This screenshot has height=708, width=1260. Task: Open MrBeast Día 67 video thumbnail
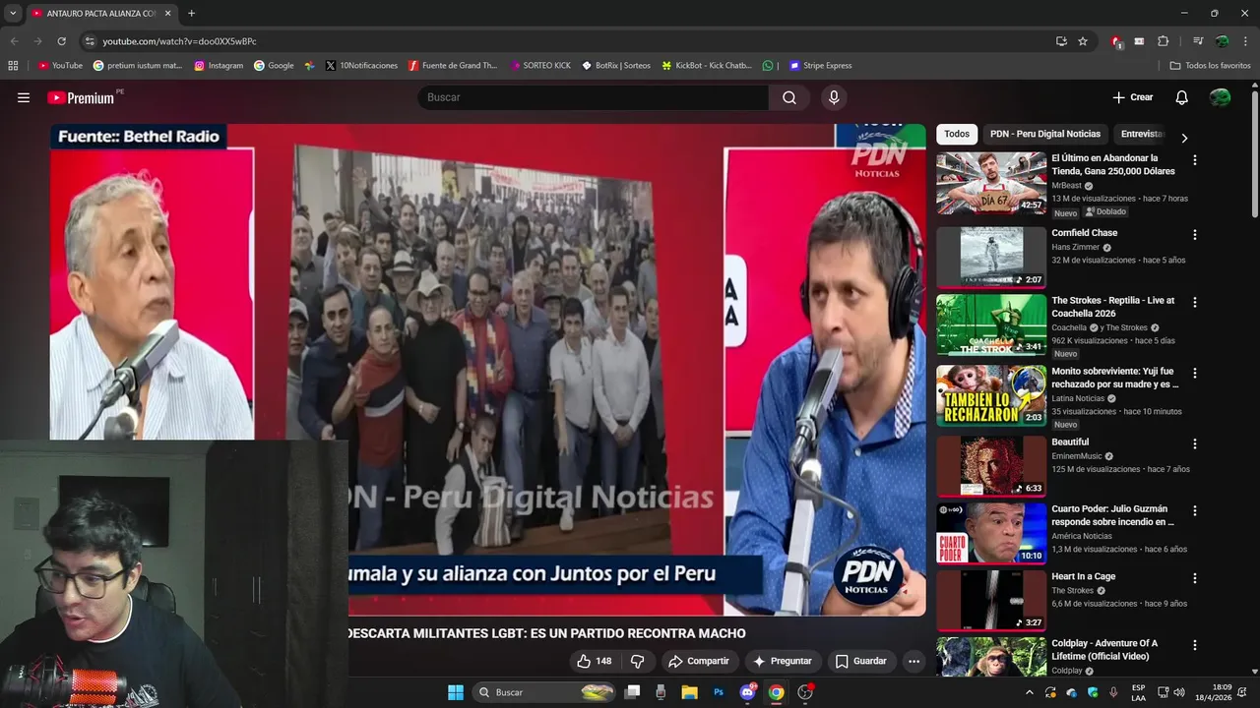991,183
